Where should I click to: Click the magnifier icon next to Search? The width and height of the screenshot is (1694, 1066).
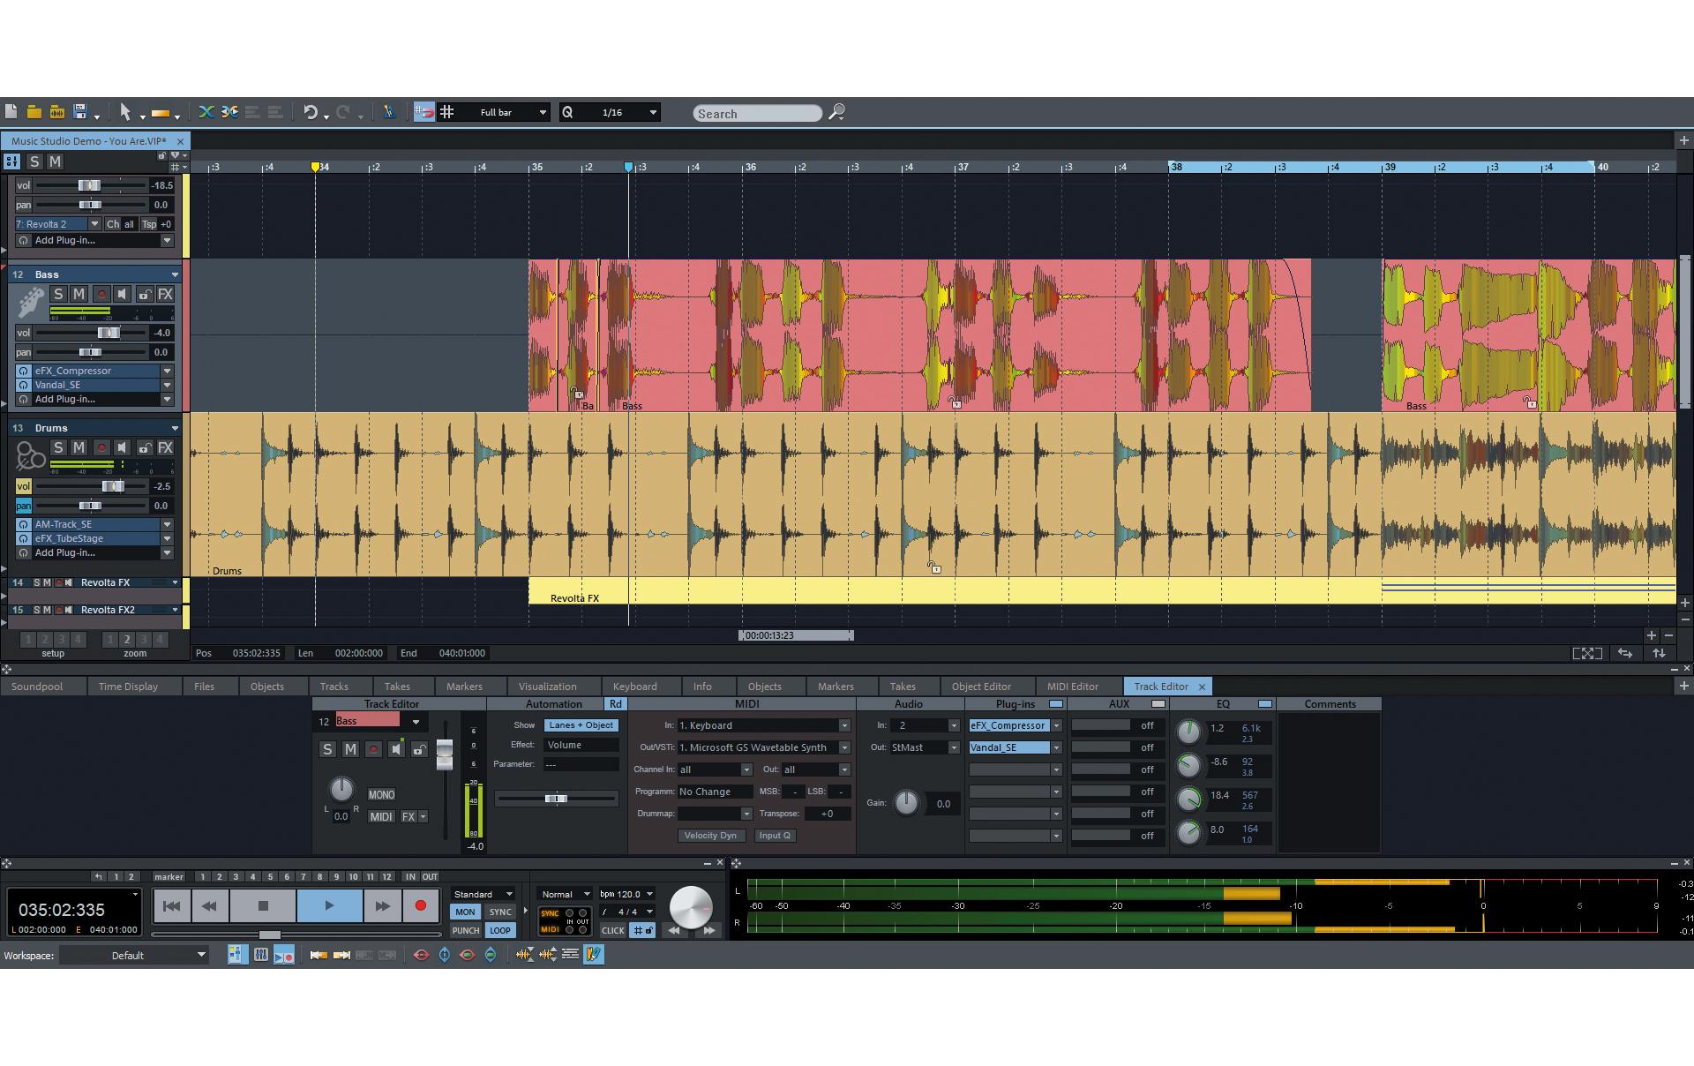(837, 112)
